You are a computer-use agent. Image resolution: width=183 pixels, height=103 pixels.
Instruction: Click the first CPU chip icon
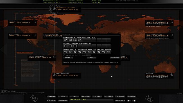pyautogui.click(x=65, y=46)
